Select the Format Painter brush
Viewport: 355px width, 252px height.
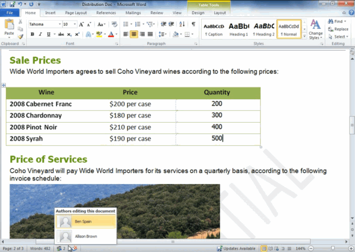pos(21,36)
